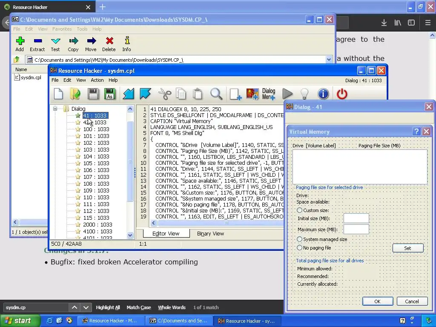Click the Test checkmark icon in 7-Zip
The image size is (436, 327).
pos(56,41)
